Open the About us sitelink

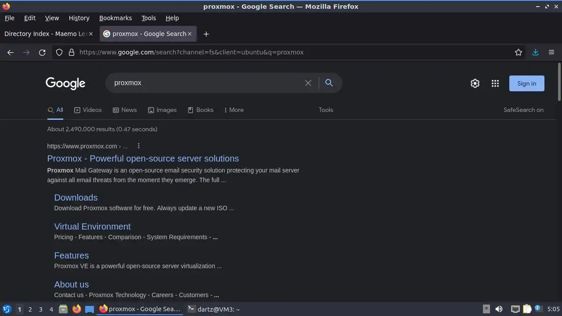tap(72, 284)
